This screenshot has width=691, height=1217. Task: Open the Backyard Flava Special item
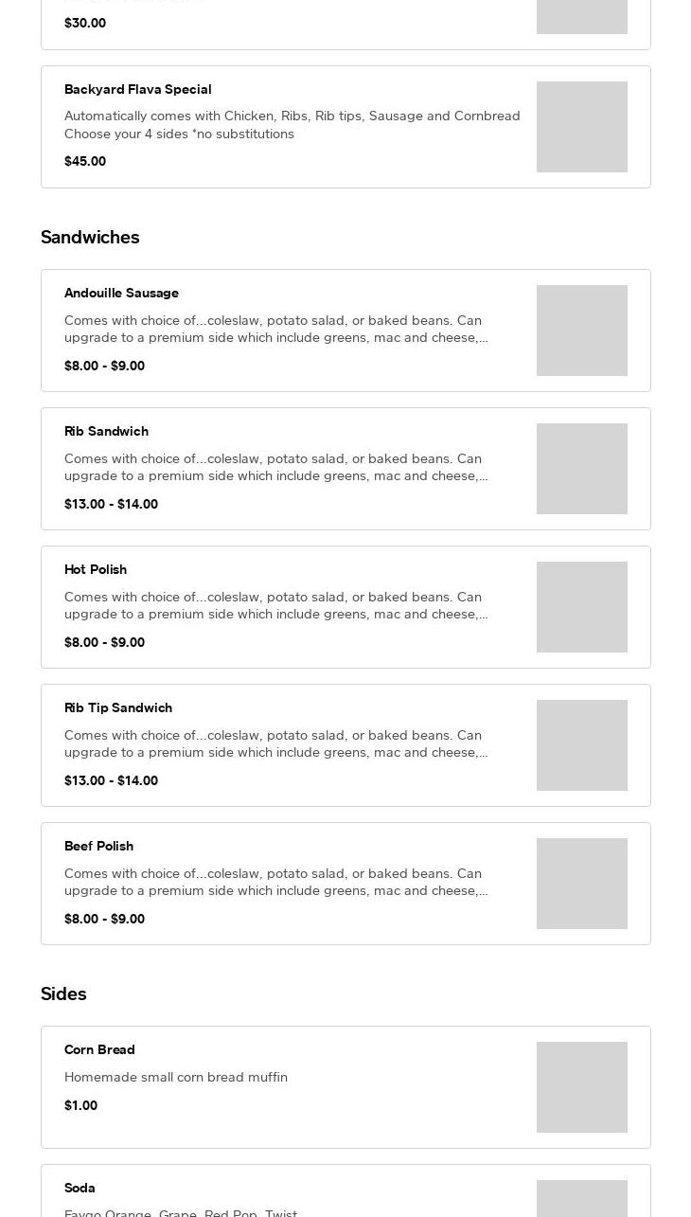[138, 89]
